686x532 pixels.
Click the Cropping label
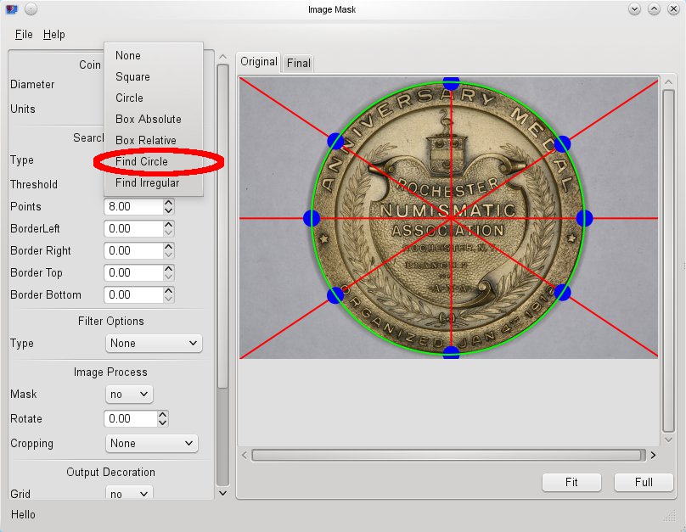pyautogui.click(x=31, y=443)
